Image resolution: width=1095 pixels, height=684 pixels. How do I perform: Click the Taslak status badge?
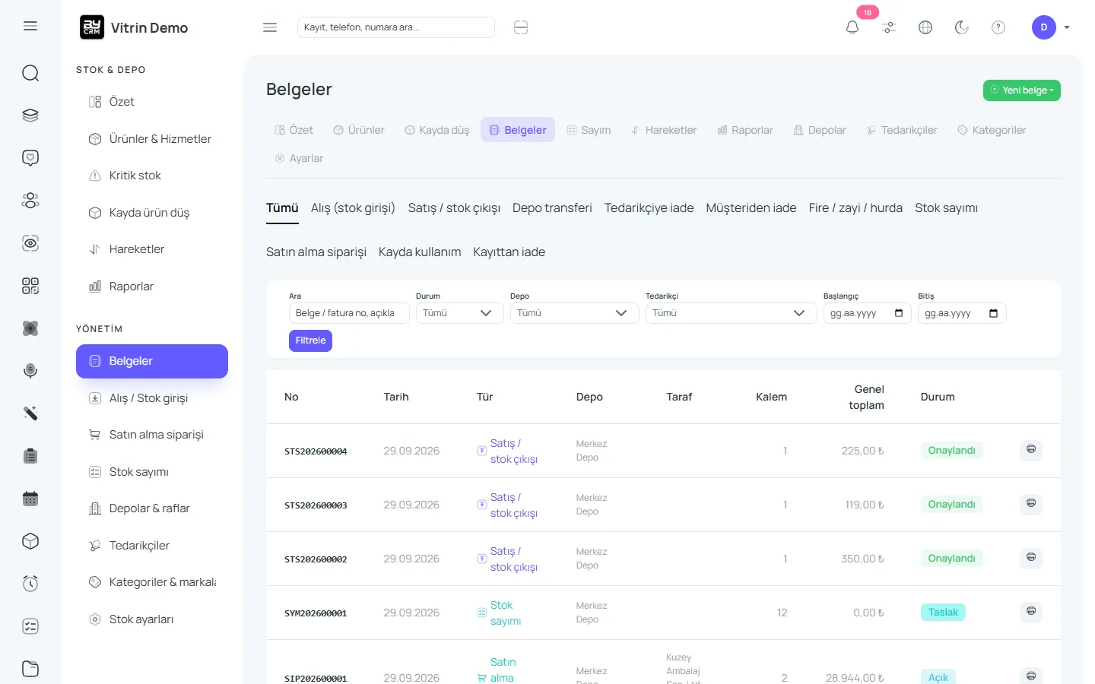pos(943,612)
